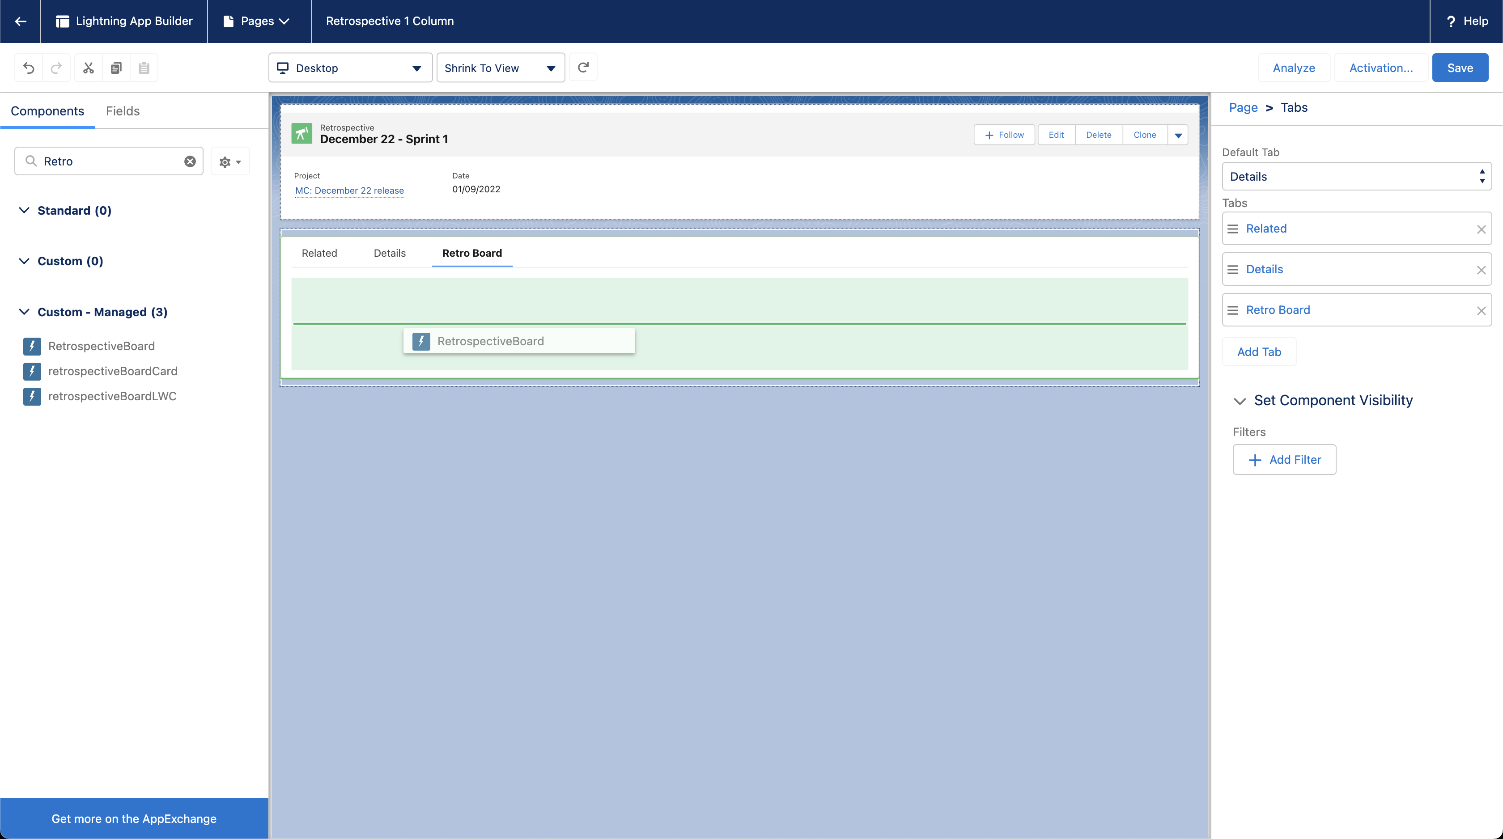Image resolution: width=1503 pixels, height=839 pixels.
Task: Open the component filter gear menu
Action: (x=230, y=161)
